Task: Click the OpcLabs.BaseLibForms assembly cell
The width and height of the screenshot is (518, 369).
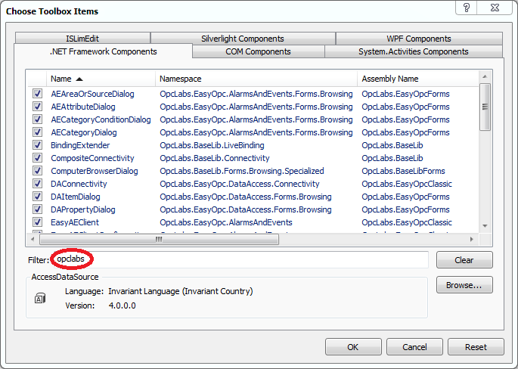Action: 403,171
